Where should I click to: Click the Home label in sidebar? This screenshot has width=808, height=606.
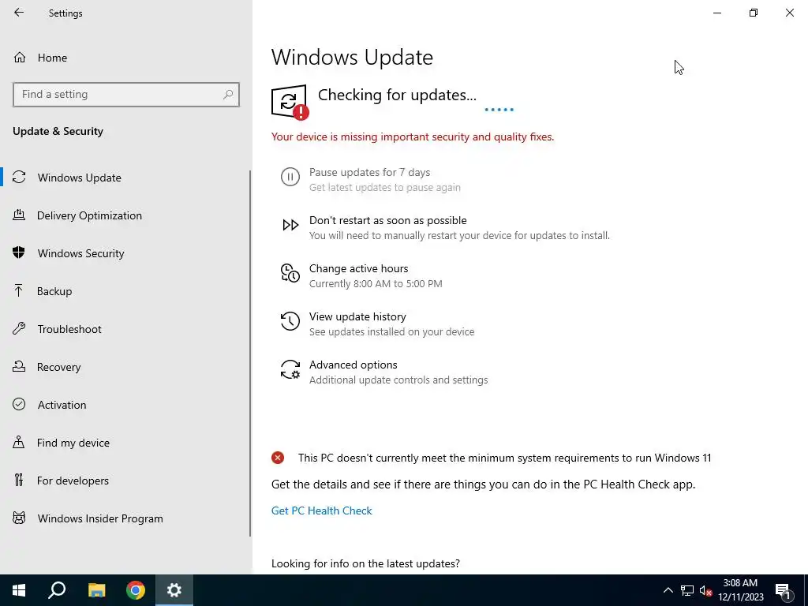click(x=52, y=58)
